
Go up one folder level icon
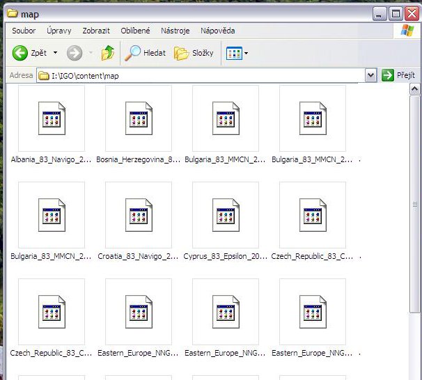point(107,53)
